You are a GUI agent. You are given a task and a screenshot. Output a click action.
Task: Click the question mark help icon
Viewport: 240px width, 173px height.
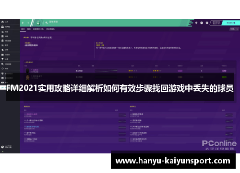point(202,23)
